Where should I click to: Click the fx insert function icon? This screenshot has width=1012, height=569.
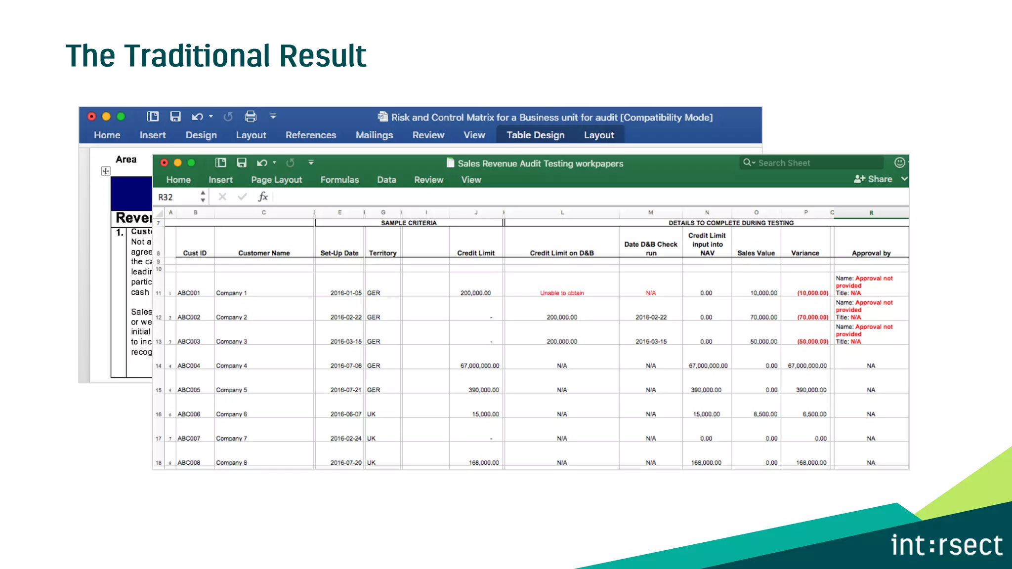coord(263,197)
